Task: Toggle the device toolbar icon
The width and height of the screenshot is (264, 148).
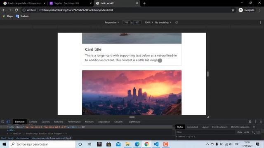Action: click(8, 122)
